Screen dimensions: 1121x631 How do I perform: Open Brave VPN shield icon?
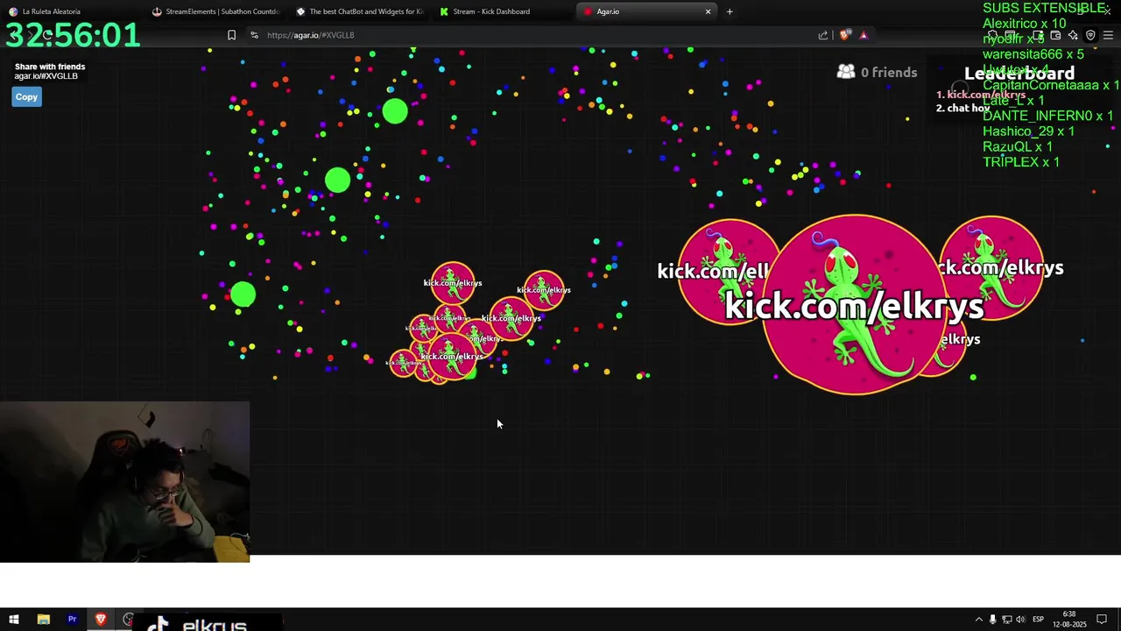(x=1090, y=36)
